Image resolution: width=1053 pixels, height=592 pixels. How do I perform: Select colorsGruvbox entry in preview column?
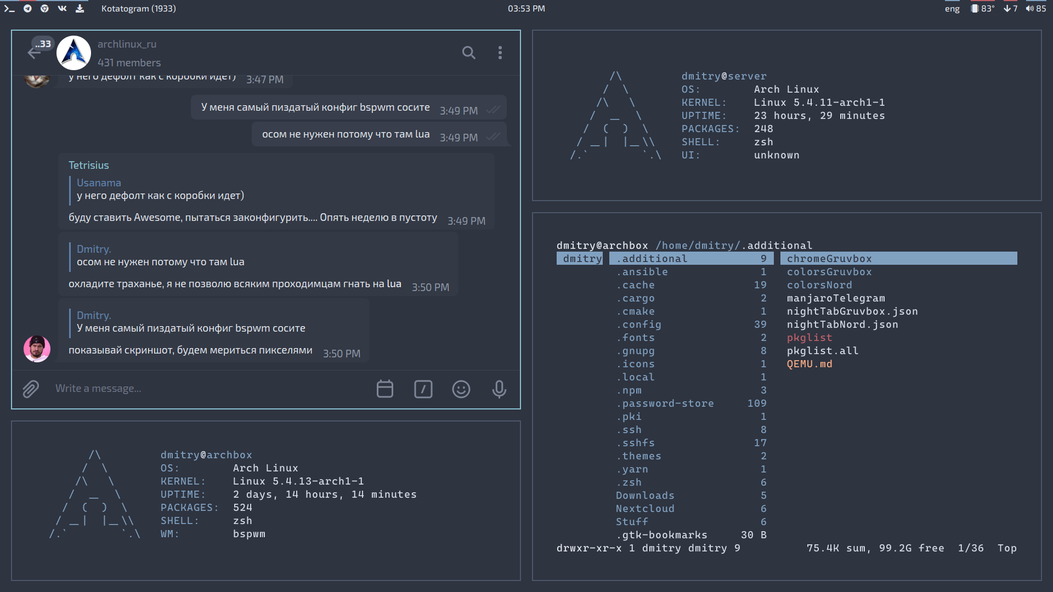pyautogui.click(x=829, y=272)
